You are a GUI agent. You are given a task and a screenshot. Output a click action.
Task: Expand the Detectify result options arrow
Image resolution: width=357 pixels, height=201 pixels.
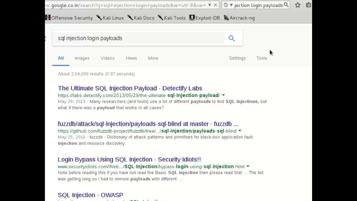click(223, 95)
